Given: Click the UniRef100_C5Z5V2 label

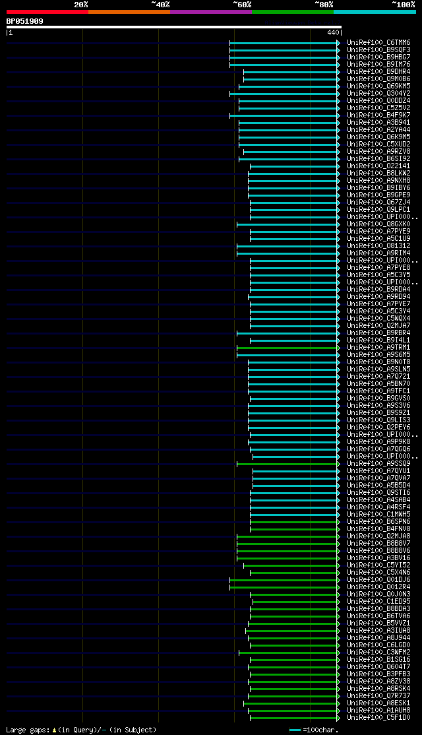Looking at the screenshot, I should (x=379, y=108).
